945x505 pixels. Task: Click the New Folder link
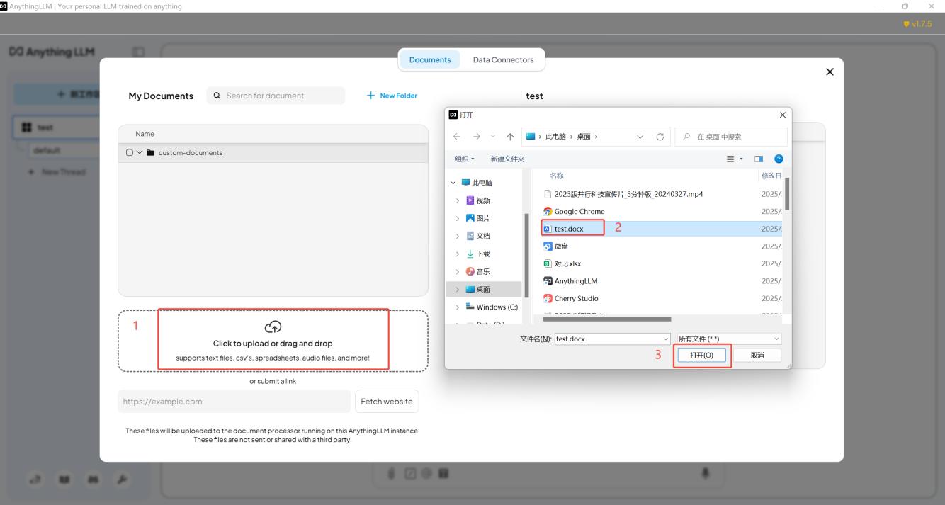tap(392, 96)
